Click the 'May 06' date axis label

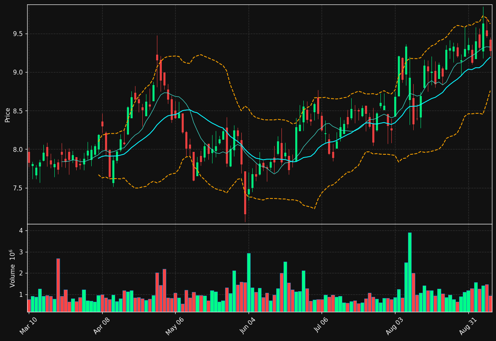tap(174, 325)
